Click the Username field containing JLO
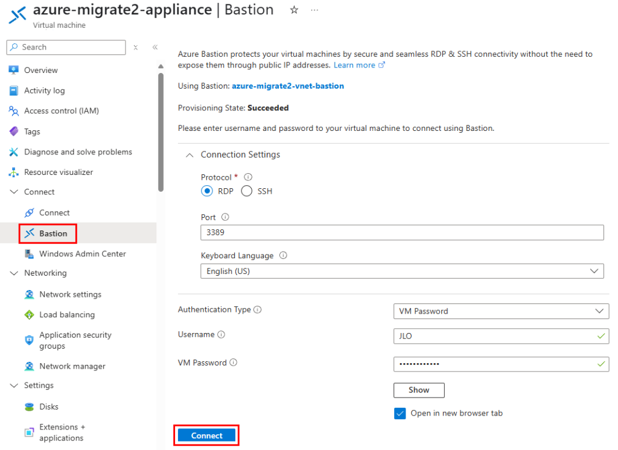 tap(501, 336)
